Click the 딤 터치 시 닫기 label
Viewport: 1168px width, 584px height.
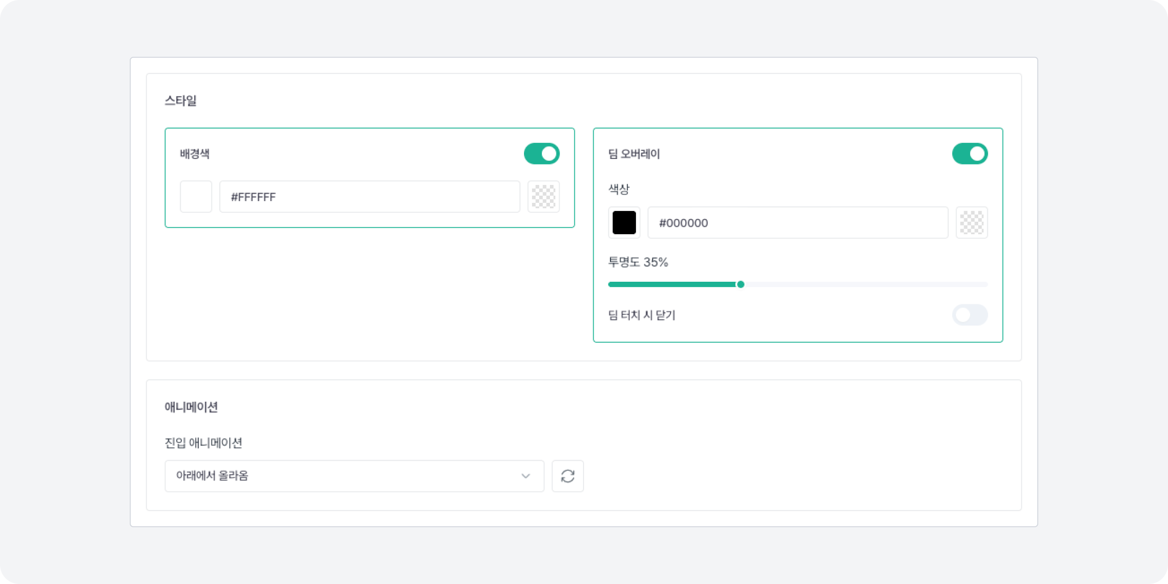pyautogui.click(x=642, y=315)
